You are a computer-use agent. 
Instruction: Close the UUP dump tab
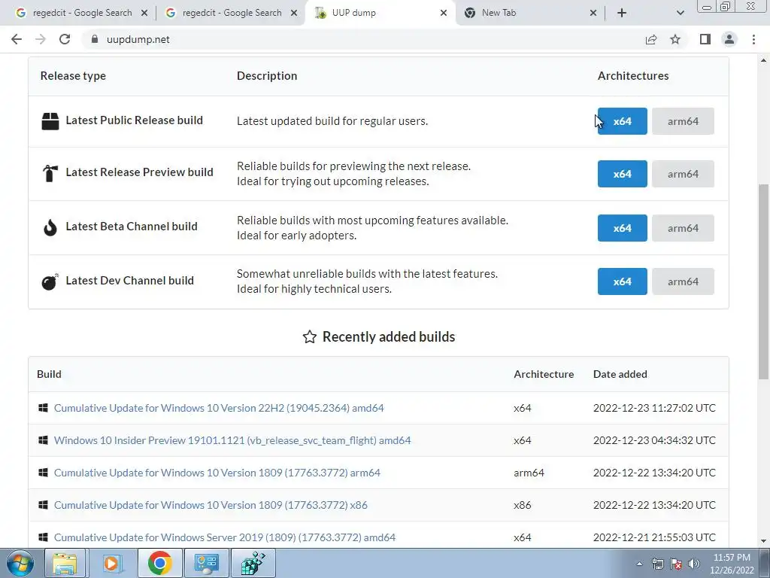[x=444, y=13]
